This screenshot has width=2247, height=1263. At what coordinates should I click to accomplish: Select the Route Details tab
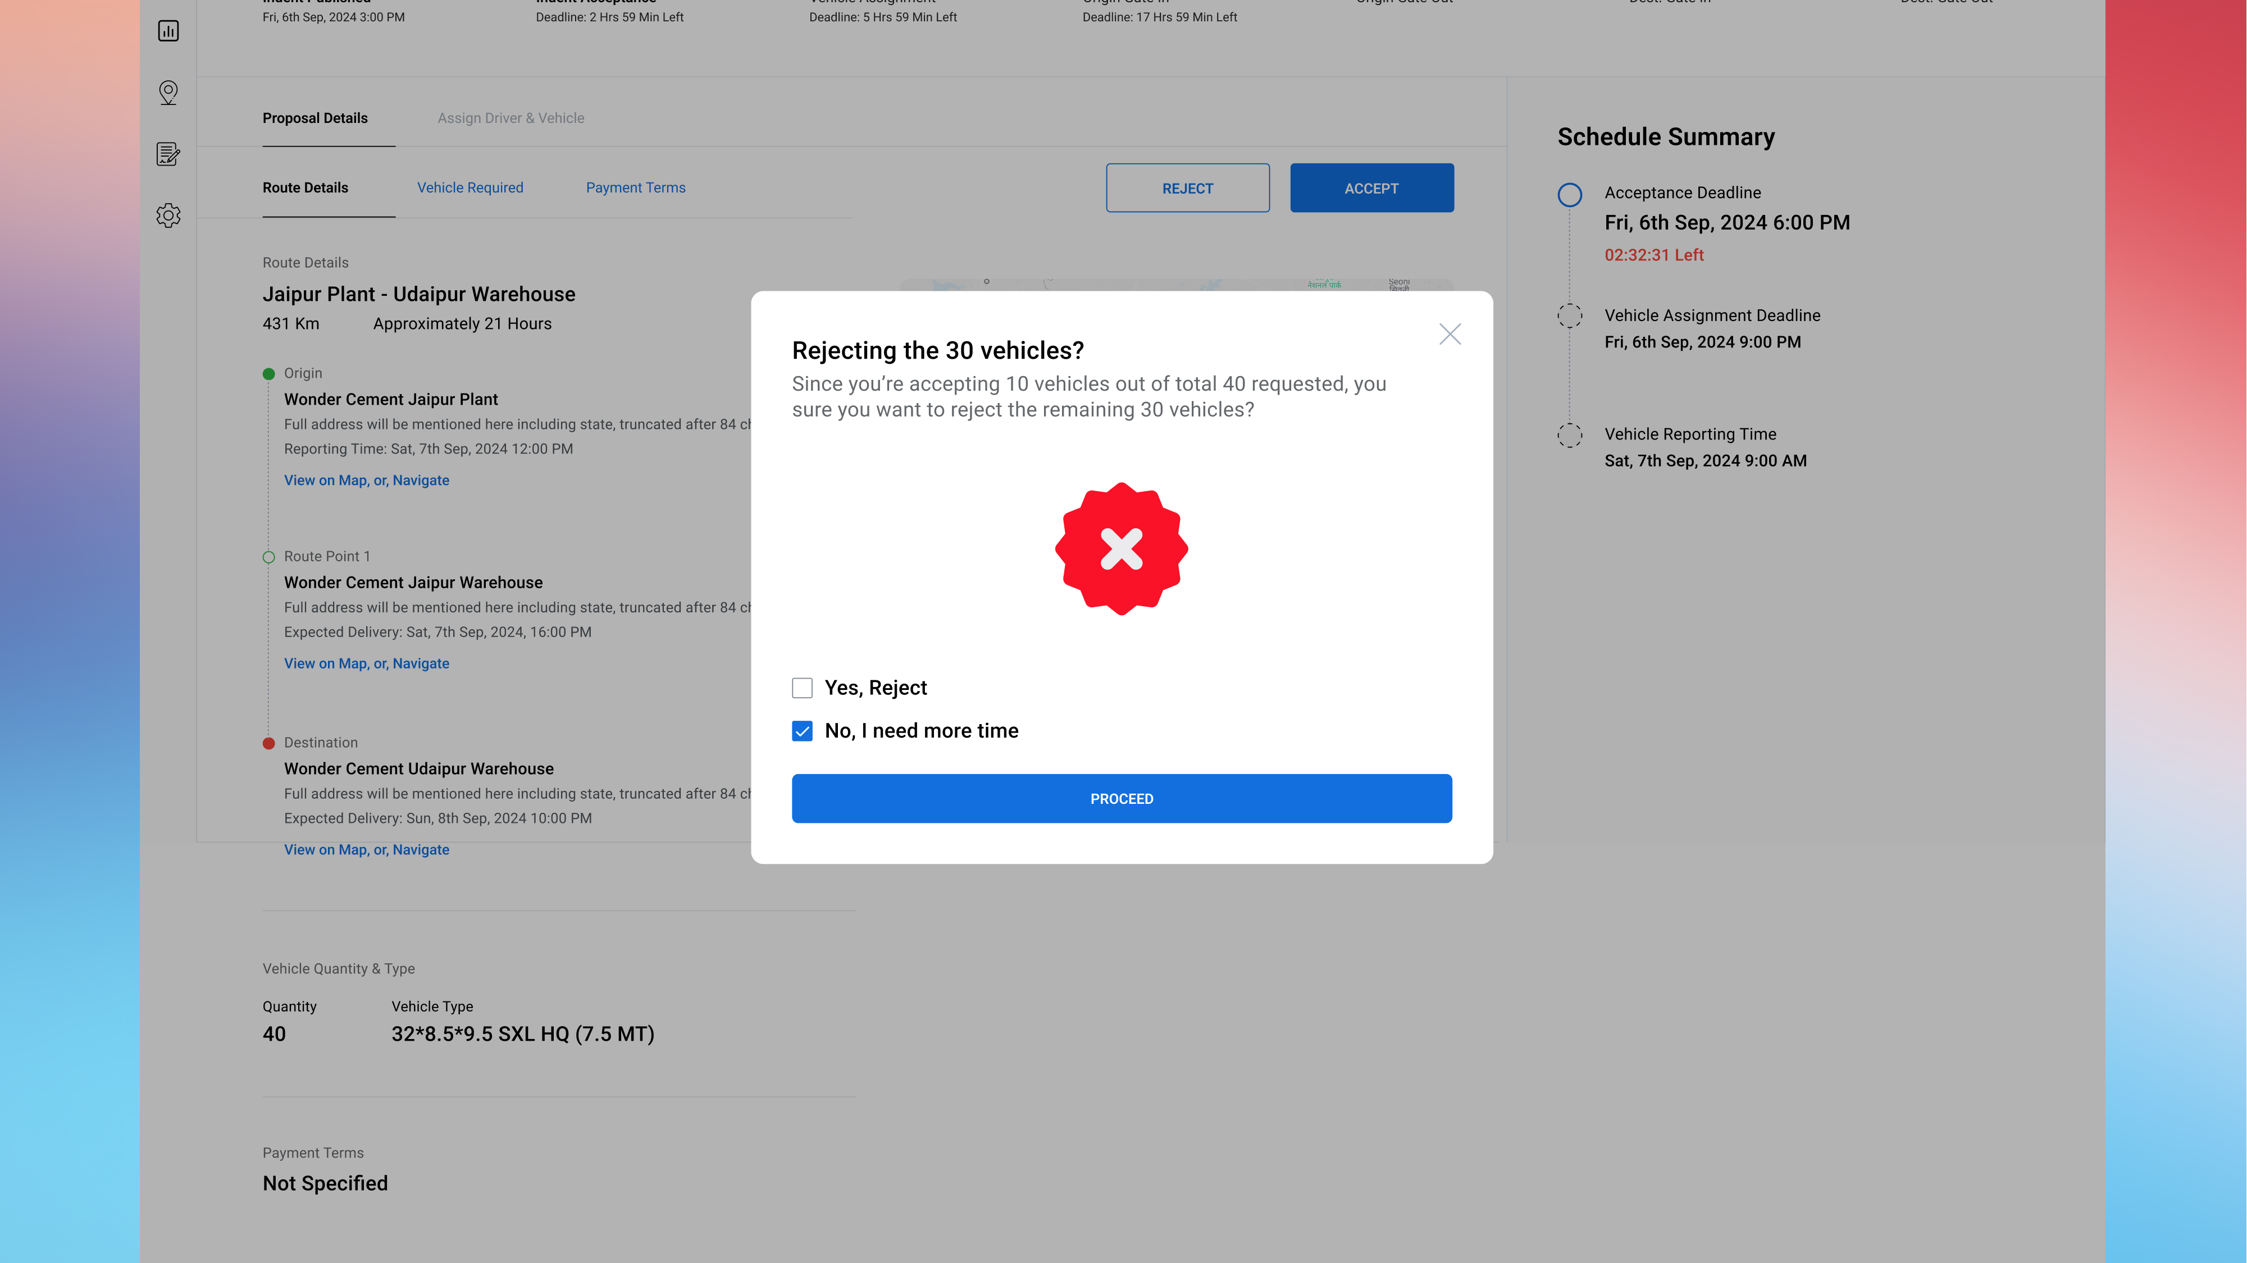[304, 187]
